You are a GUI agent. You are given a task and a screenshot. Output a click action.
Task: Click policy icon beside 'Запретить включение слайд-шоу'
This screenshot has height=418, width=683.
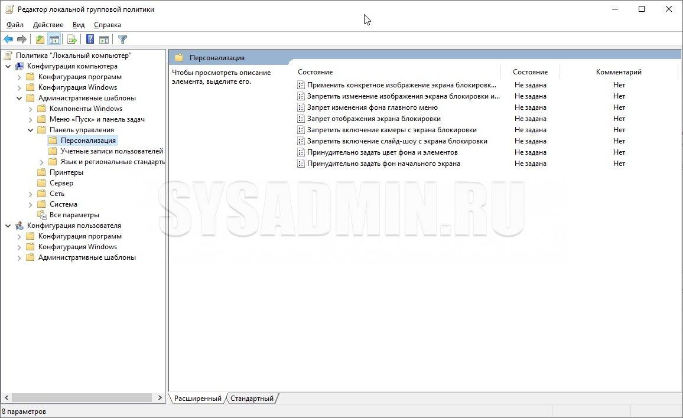(x=301, y=142)
